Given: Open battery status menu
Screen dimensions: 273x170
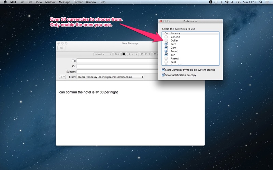Looking at the screenshot, I should point(238,2).
